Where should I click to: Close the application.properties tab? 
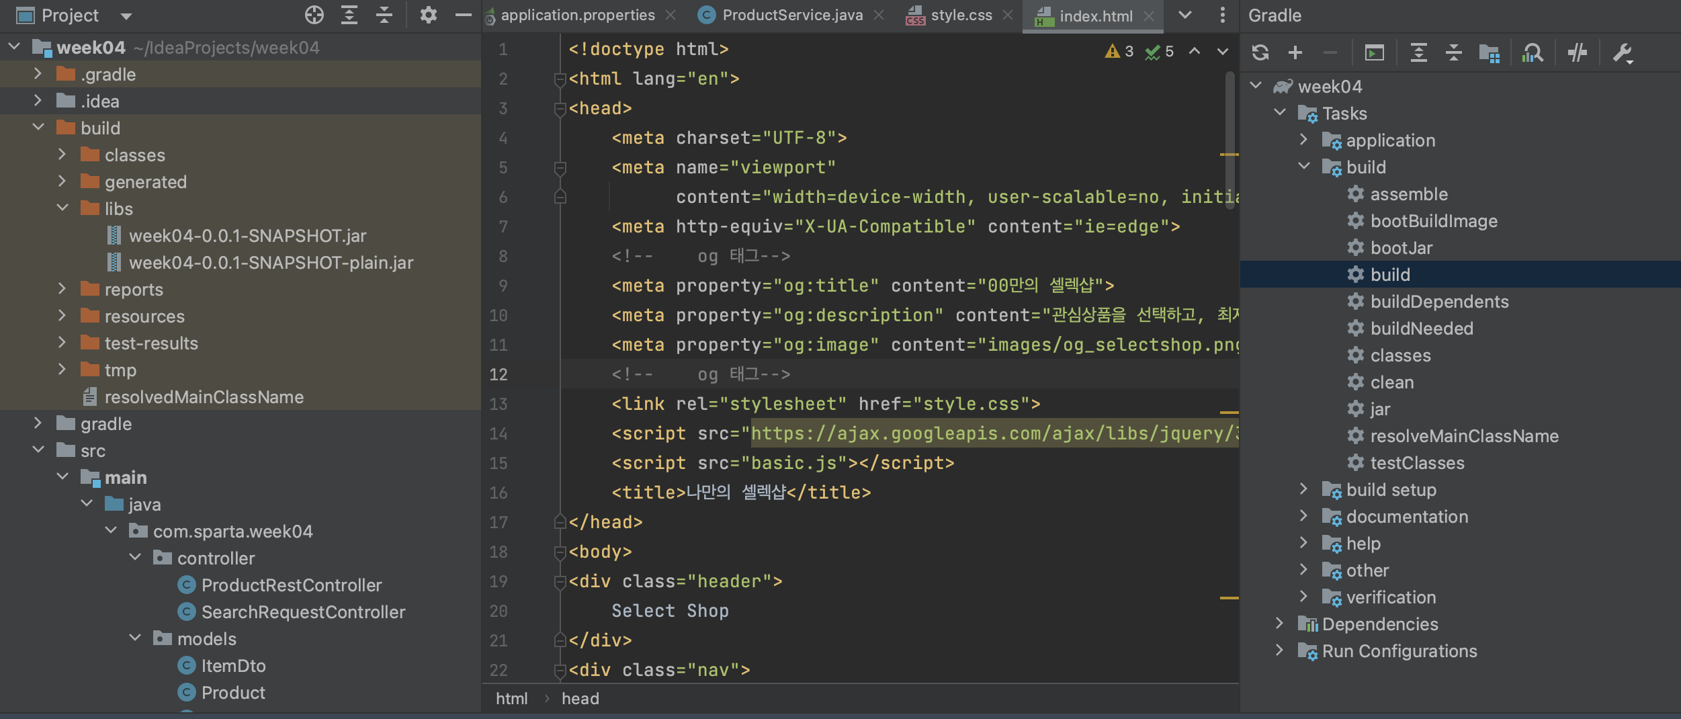click(671, 15)
